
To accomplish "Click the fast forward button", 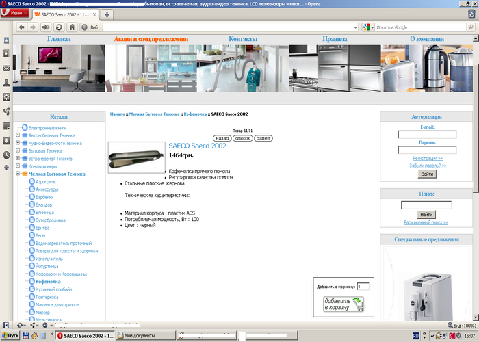I will 46,27.
